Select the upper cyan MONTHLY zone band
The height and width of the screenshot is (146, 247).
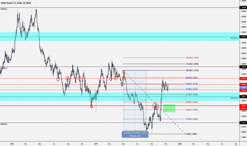click(119, 37)
